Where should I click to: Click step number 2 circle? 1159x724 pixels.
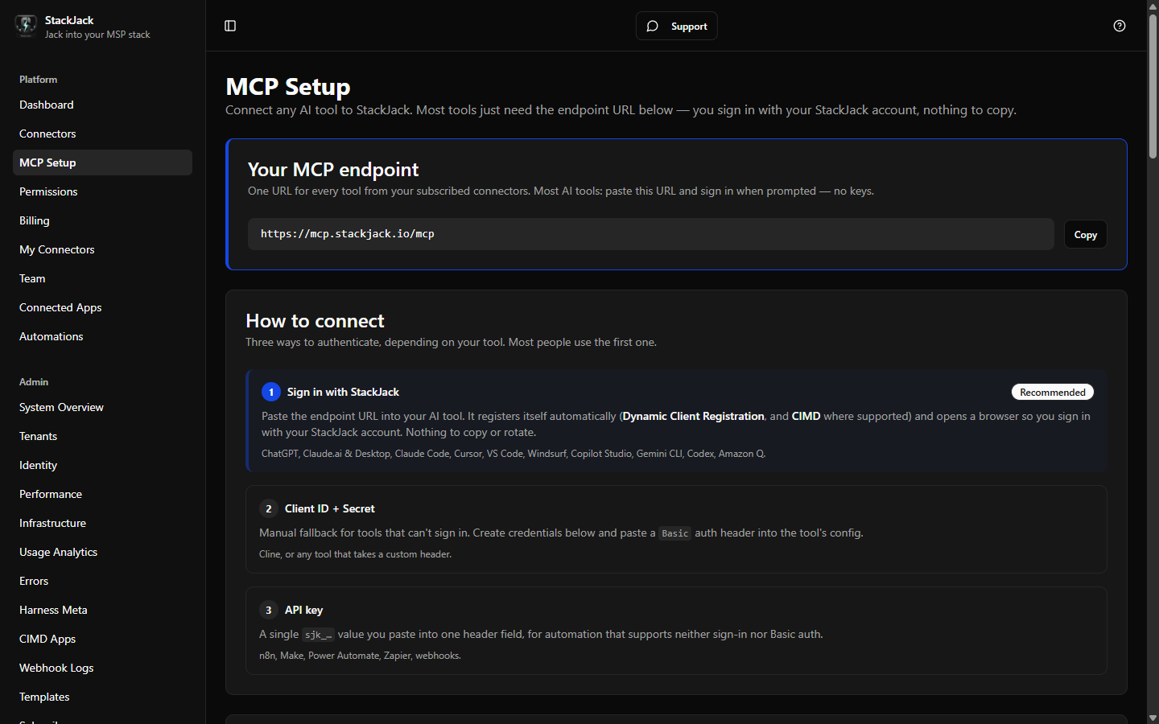point(269,508)
